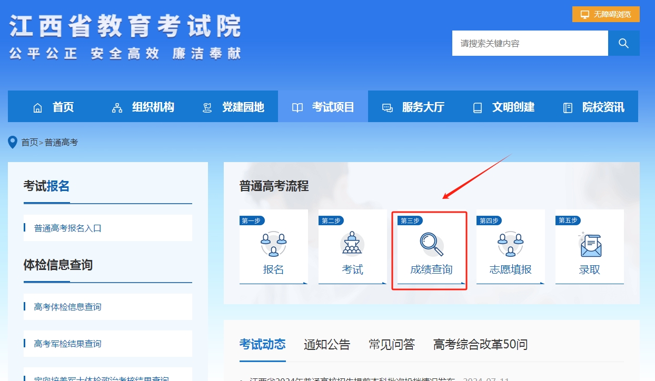Click the 成绩查询 magnifying glass icon
This screenshot has width=655, height=381.
[432, 244]
